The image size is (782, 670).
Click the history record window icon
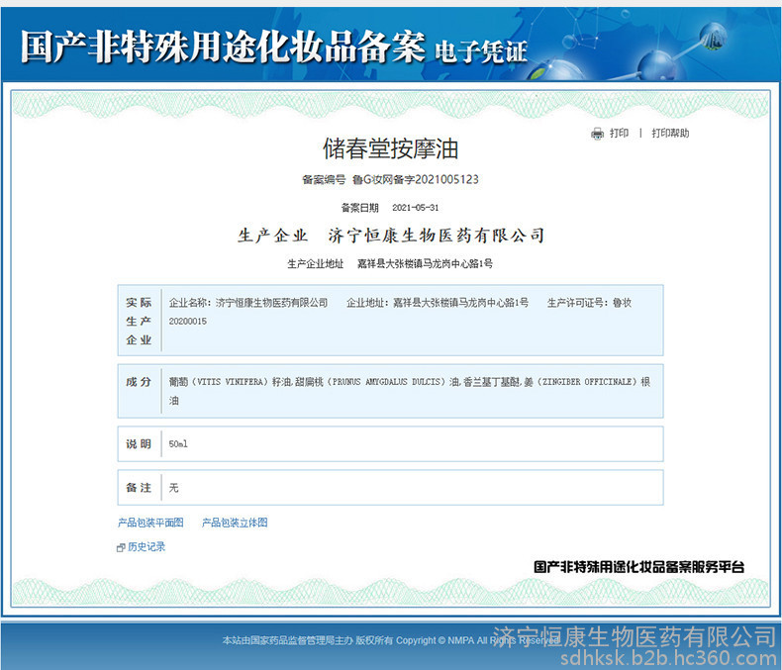(x=120, y=548)
